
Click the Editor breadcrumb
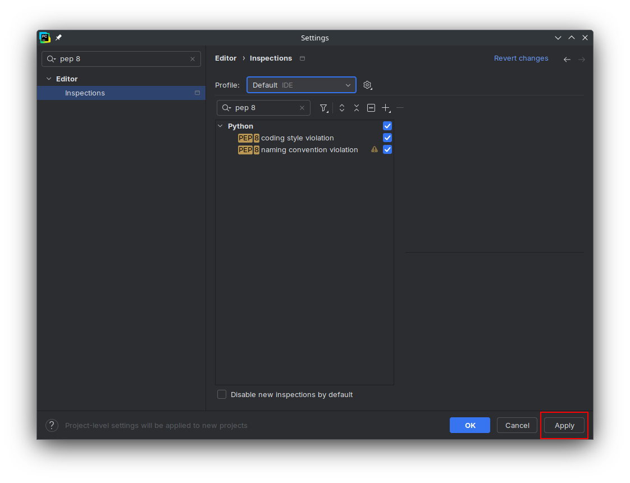(x=226, y=58)
